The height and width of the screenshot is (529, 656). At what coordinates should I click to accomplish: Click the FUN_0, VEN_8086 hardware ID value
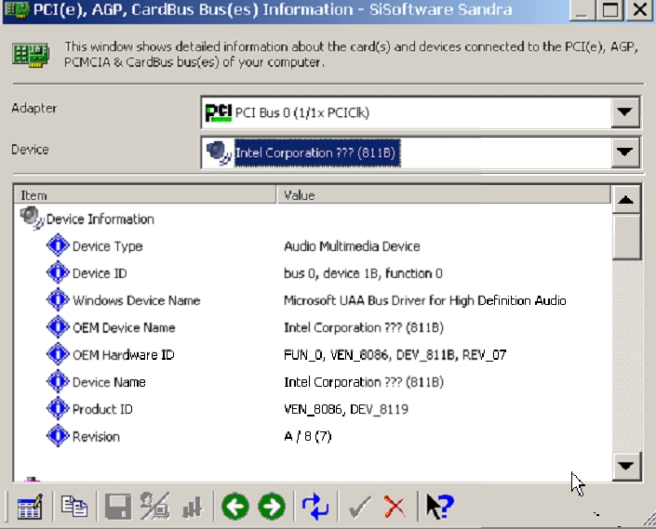[x=395, y=355]
